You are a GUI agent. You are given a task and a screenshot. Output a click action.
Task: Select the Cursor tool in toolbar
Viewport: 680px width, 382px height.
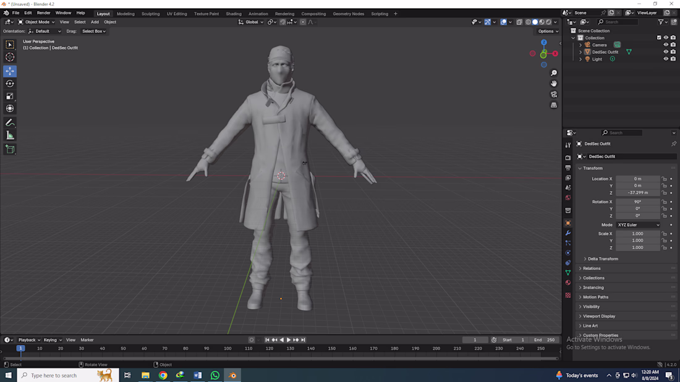(9, 57)
